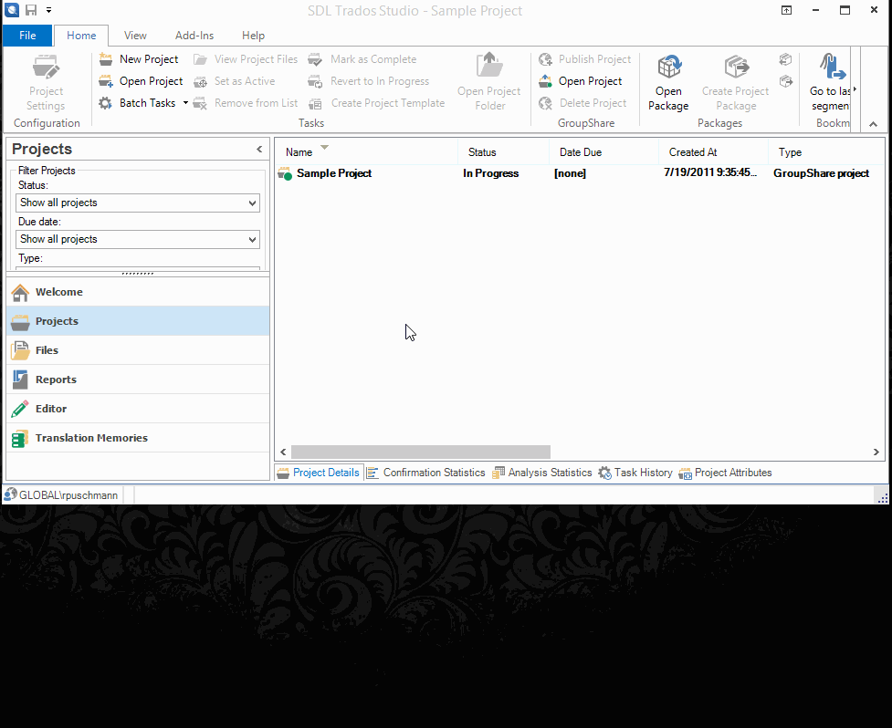
Task: Switch to the Home ribbon tab
Action: pos(81,36)
